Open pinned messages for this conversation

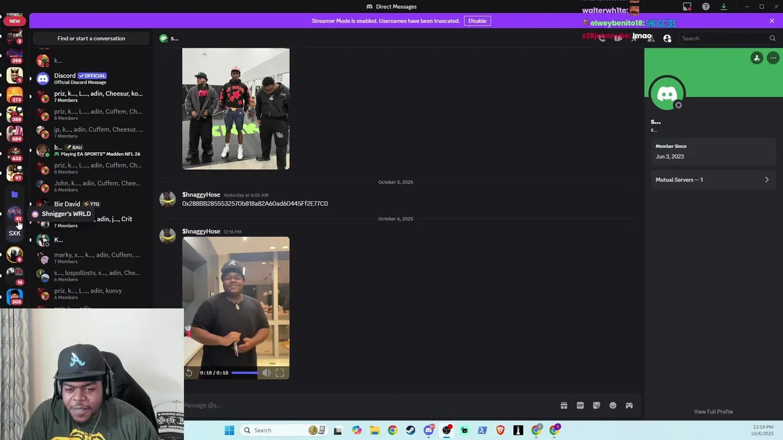click(635, 38)
